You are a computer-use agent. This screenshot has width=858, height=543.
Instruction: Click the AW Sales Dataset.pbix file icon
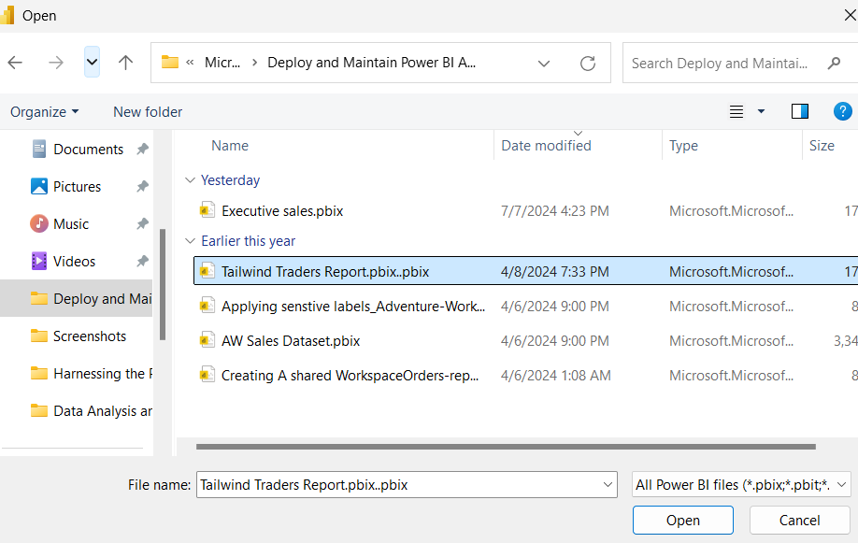point(207,341)
